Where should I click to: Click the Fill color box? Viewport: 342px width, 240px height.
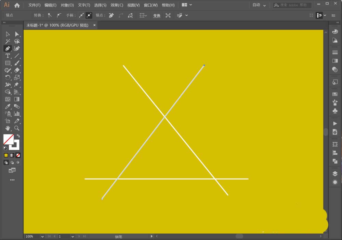tap(8, 139)
